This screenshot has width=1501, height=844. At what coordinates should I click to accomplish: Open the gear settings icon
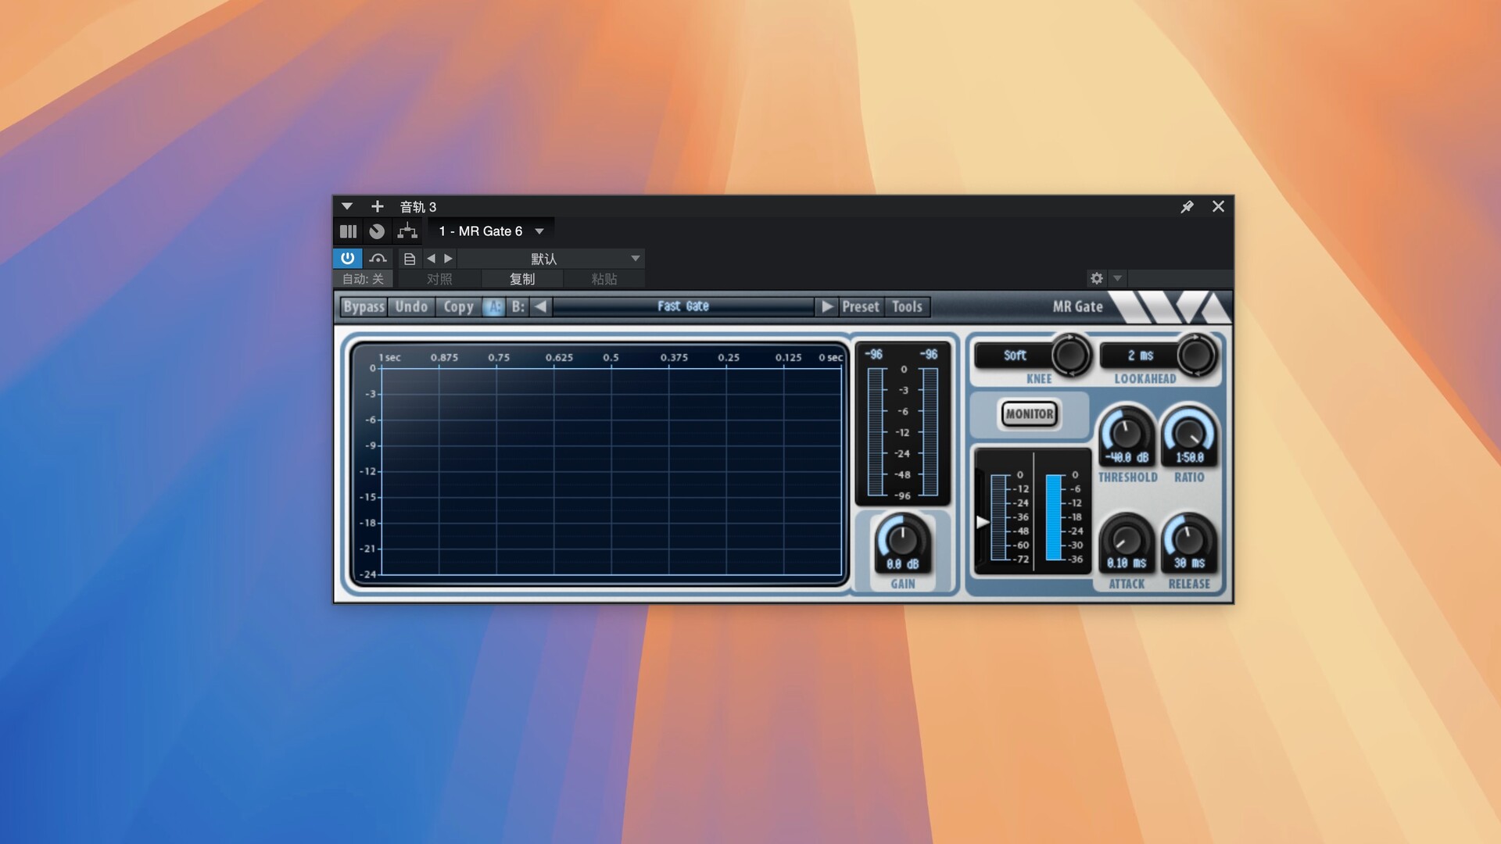click(x=1097, y=278)
